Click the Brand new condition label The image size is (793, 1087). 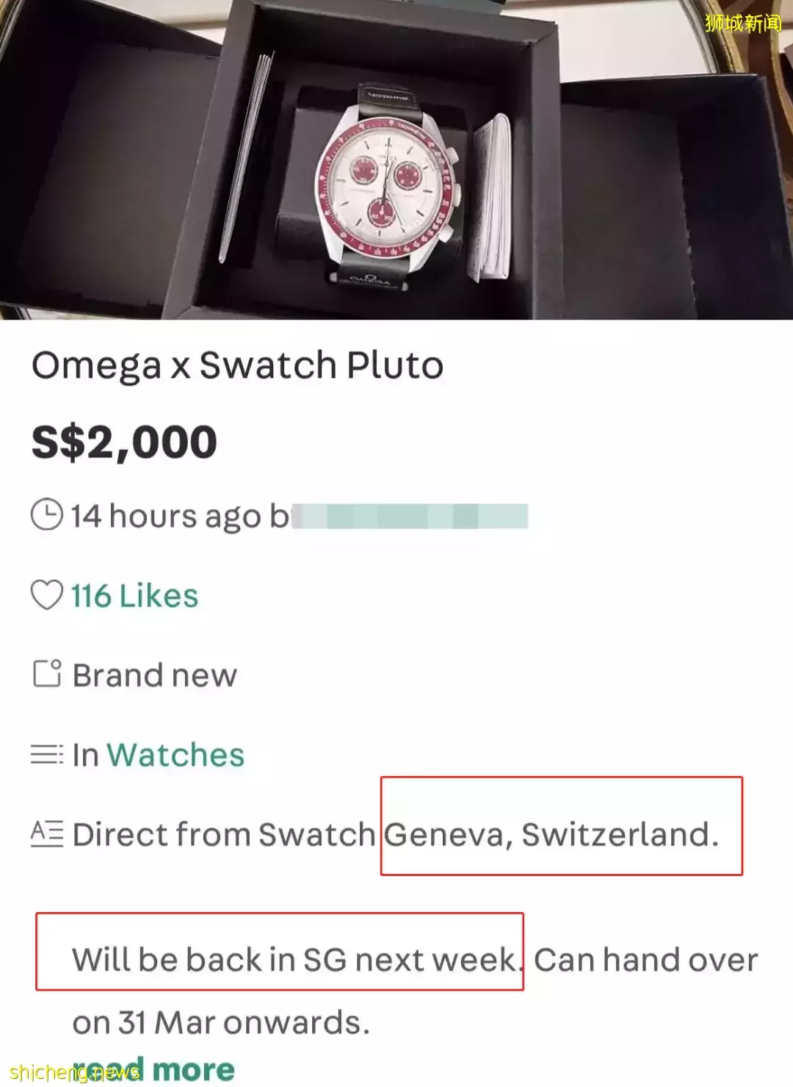[x=155, y=675]
